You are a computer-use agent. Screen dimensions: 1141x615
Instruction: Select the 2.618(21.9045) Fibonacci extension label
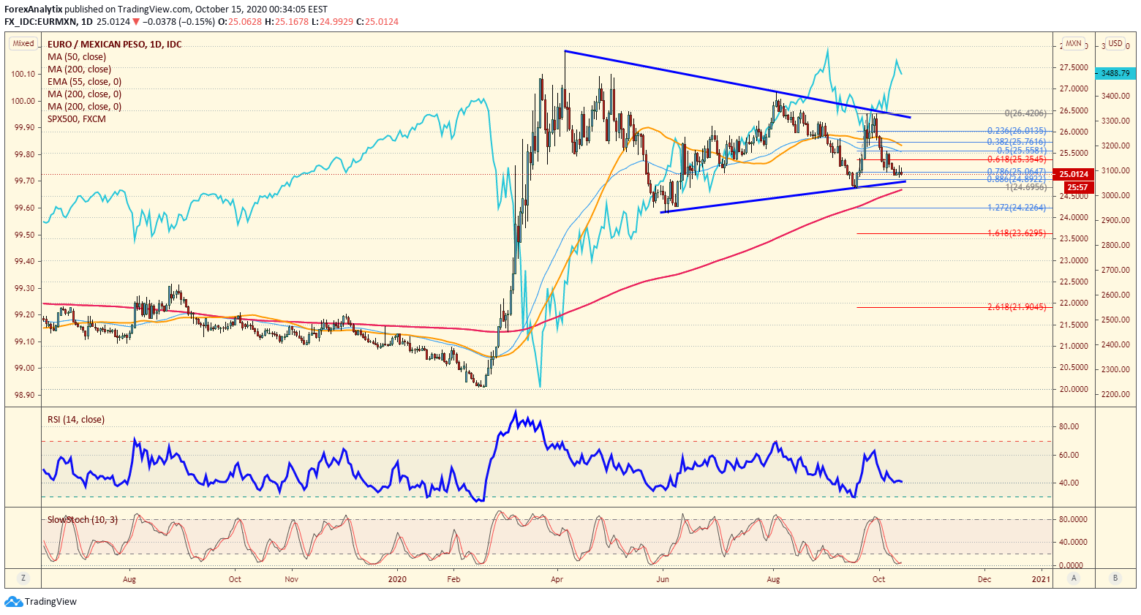[1017, 307]
